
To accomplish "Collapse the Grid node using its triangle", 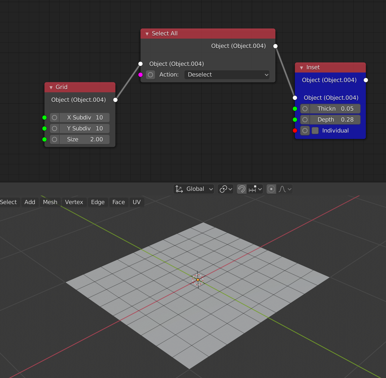I will point(51,87).
